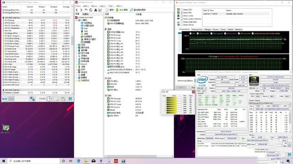Open Mail app from taskbar
This screenshot has height=164, width=293.
click(x=93, y=161)
